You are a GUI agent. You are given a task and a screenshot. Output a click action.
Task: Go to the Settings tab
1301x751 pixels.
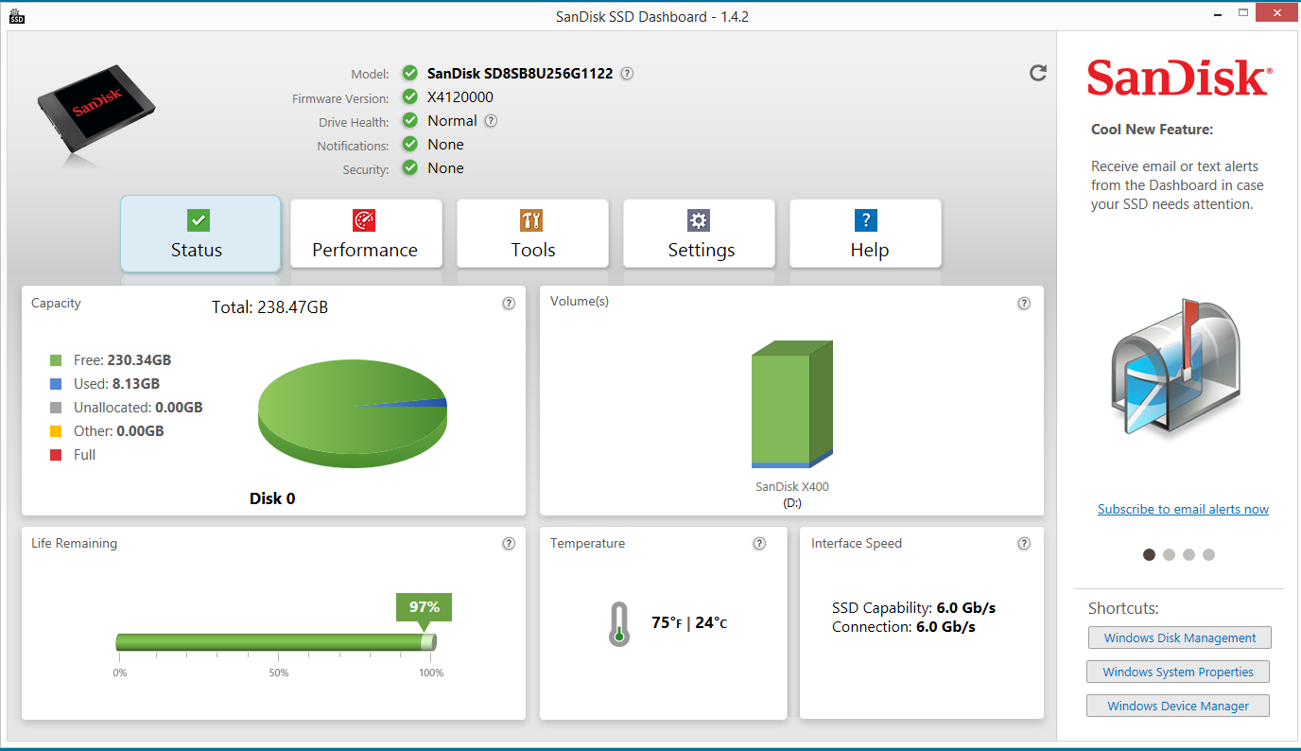point(699,234)
